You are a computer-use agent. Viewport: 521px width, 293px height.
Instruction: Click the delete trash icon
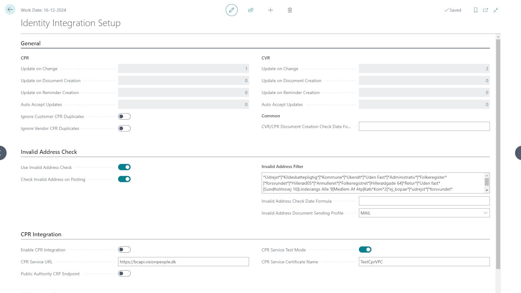tap(290, 10)
